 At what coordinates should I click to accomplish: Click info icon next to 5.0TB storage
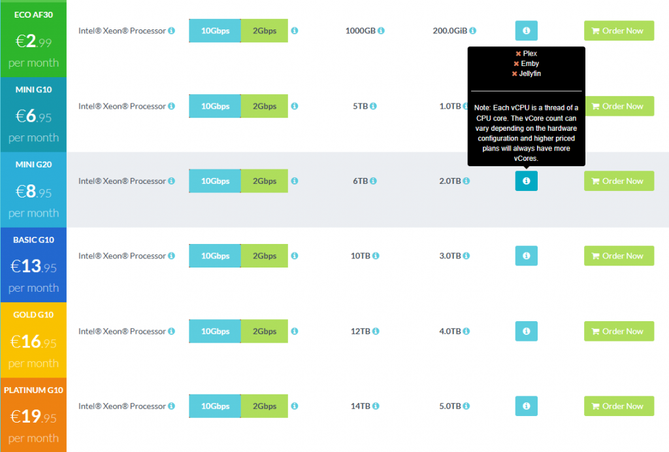(x=466, y=406)
